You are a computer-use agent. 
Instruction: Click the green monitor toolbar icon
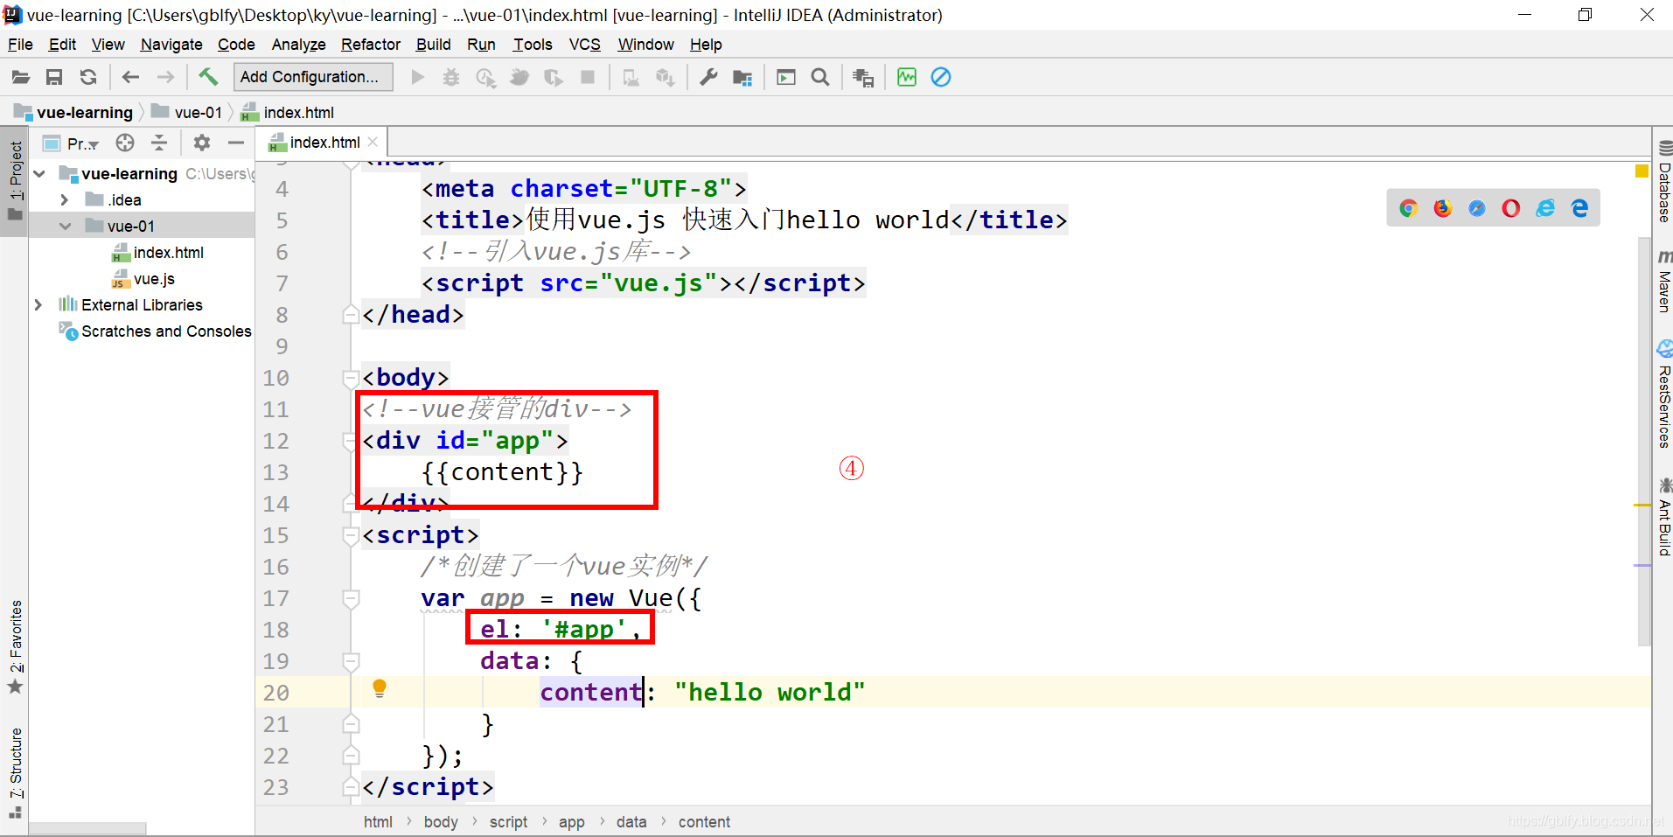pyautogui.click(x=907, y=77)
